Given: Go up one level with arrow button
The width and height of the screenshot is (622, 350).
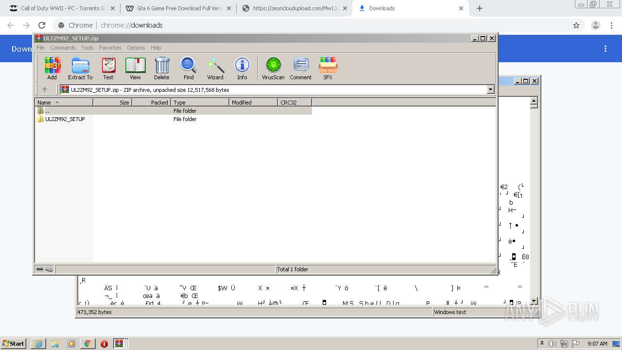Looking at the screenshot, I should pos(45,89).
